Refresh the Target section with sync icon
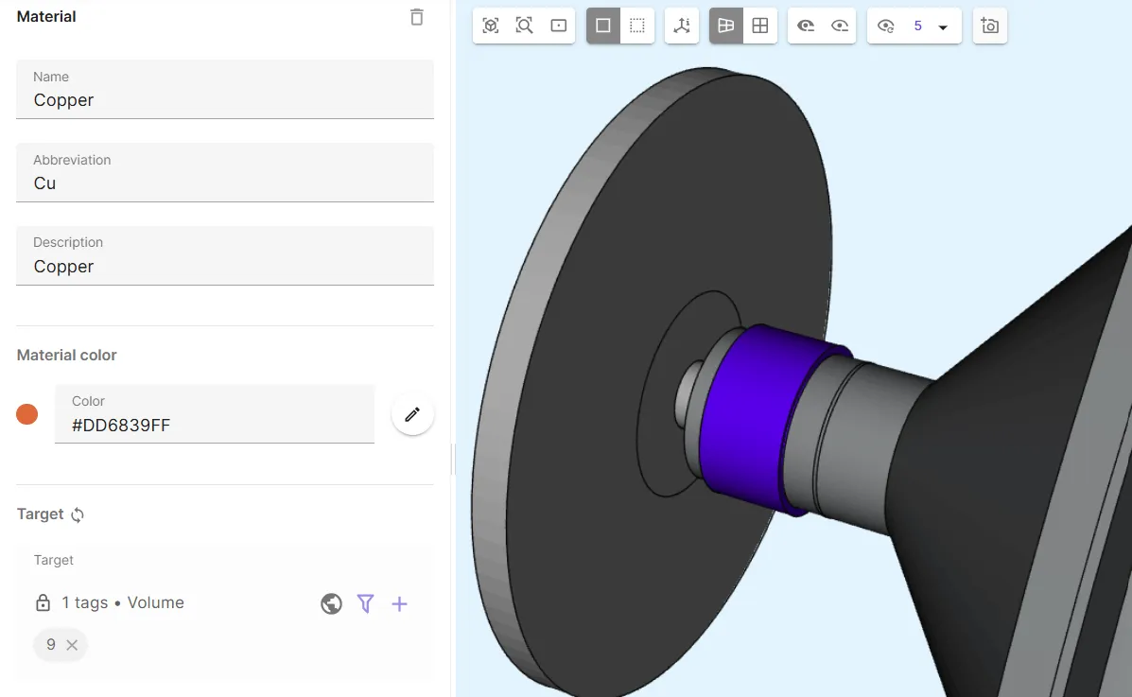The height and width of the screenshot is (697, 1132). 78,515
